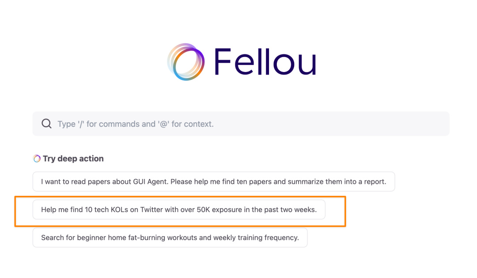Click the magnifying glass search icon
The width and height of the screenshot is (477, 278).
click(46, 124)
